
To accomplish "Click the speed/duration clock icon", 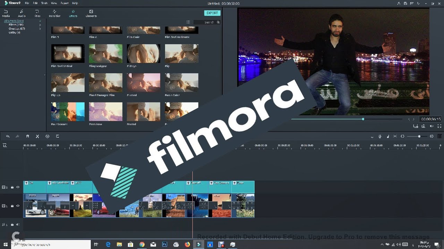I will [x=48, y=136].
